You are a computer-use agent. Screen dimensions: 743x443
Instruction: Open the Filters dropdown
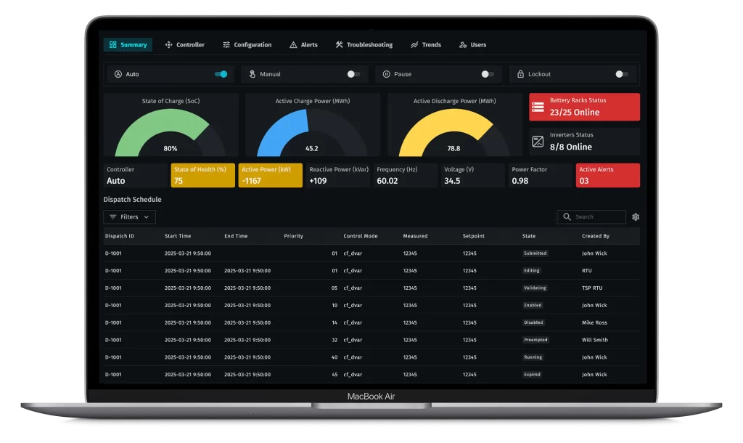129,216
